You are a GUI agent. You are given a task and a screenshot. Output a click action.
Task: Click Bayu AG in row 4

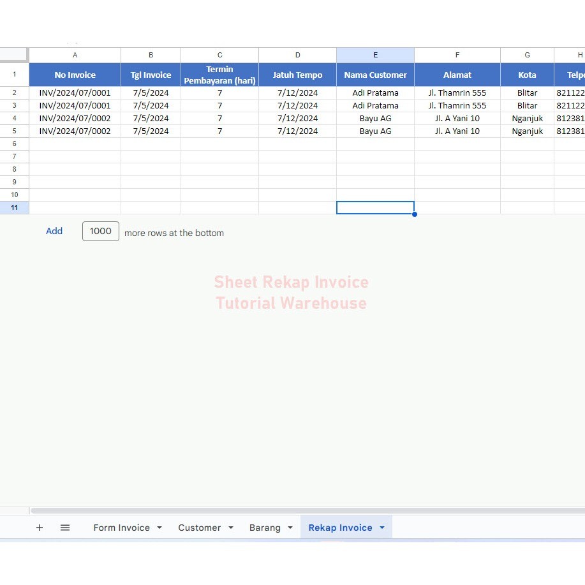[x=375, y=118]
